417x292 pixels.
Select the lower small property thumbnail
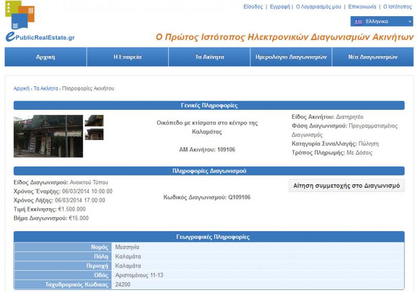click(94, 134)
